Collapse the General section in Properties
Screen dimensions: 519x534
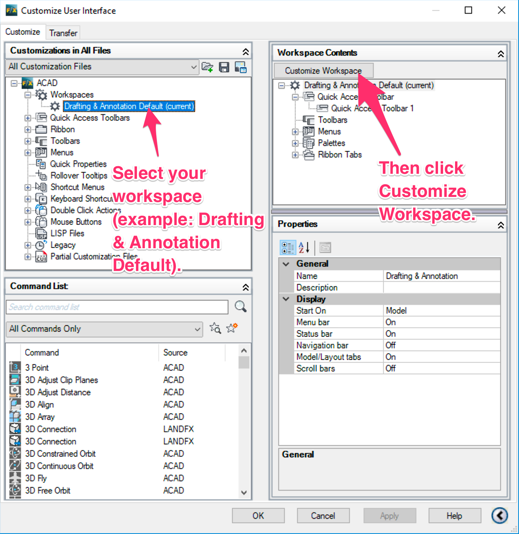coord(286,264)
